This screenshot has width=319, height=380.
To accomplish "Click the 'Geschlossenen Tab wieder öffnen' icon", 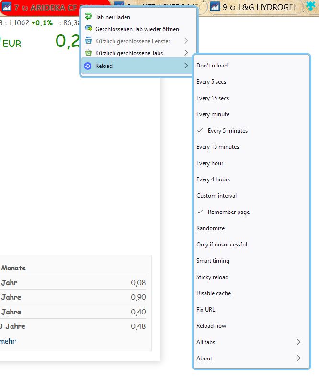I will (88, 29).
